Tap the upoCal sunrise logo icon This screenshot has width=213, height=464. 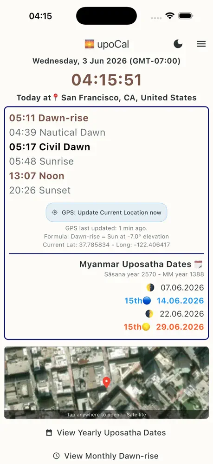pyautogui.click(x=89, y=44)
